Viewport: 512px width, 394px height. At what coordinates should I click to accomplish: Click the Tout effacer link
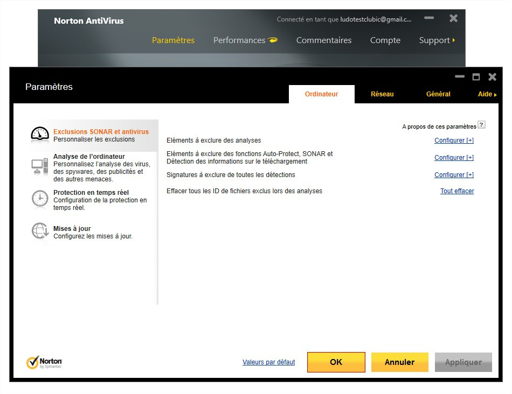[x=457, y=191]
